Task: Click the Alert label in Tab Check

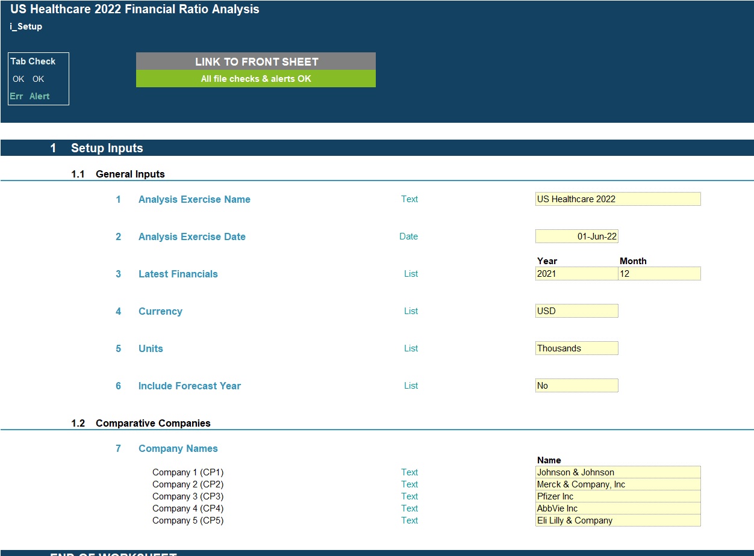Action: [40, 96]
